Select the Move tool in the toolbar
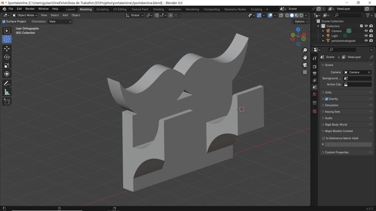This screenshot has height=211, width=376. click(7, 49)
